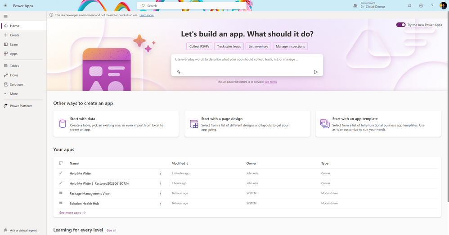This screenshot has height=235, width=449.
Task: Click the environment picker icon
Action: (355, 6)
